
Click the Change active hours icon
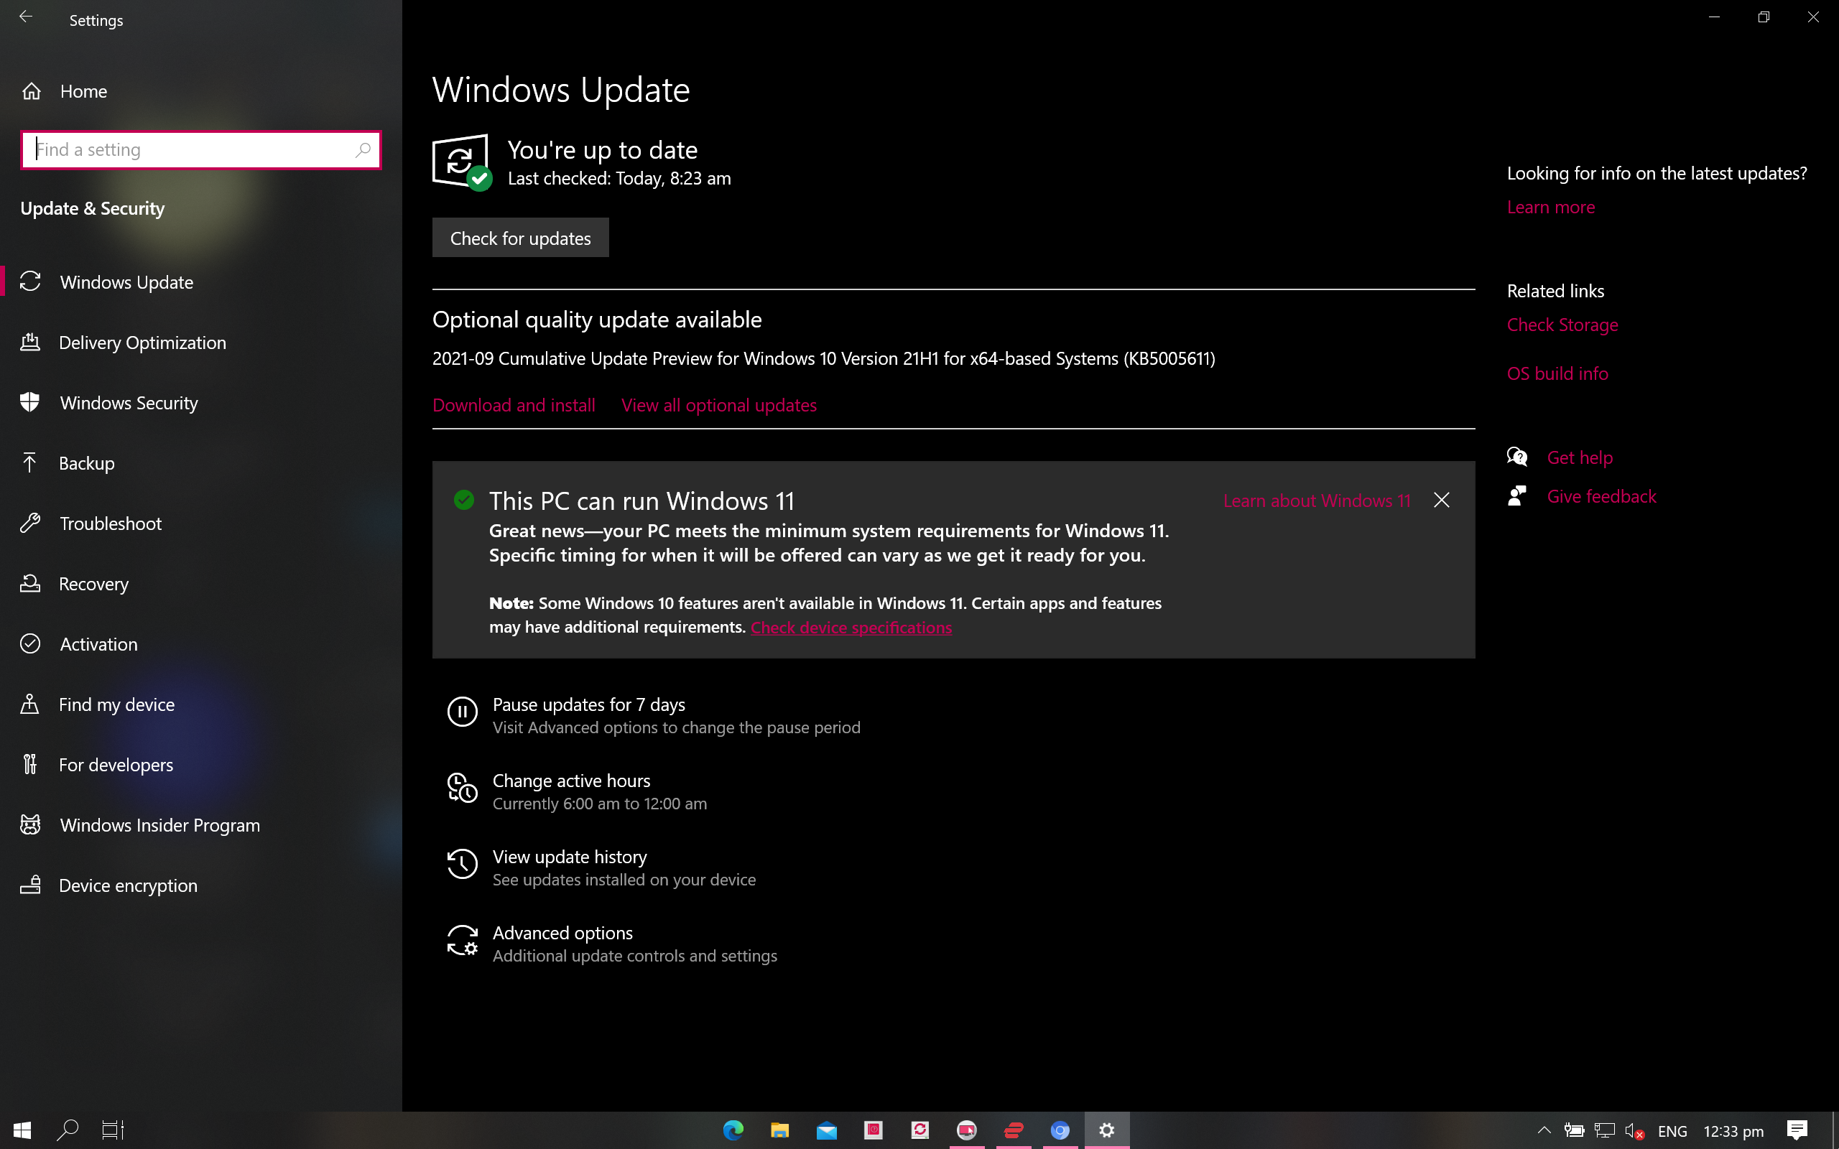click(x=462, y=788)
